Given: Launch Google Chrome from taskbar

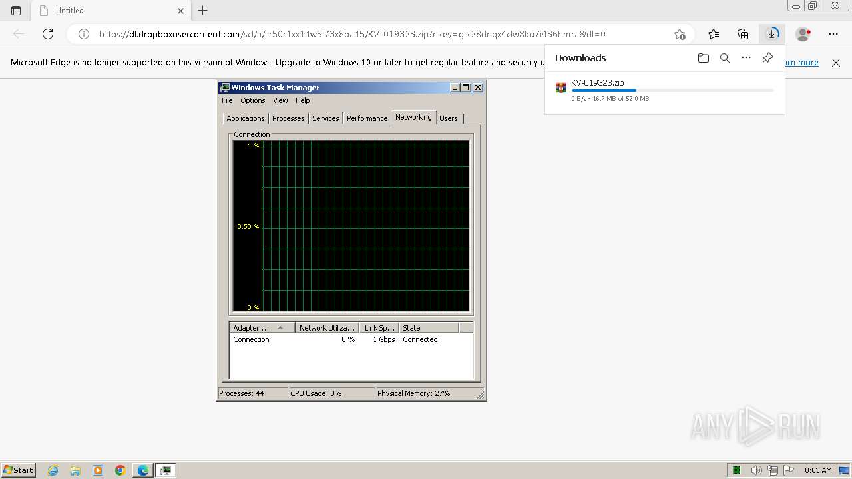Looking at the screenshot, I should coord(120,470).
